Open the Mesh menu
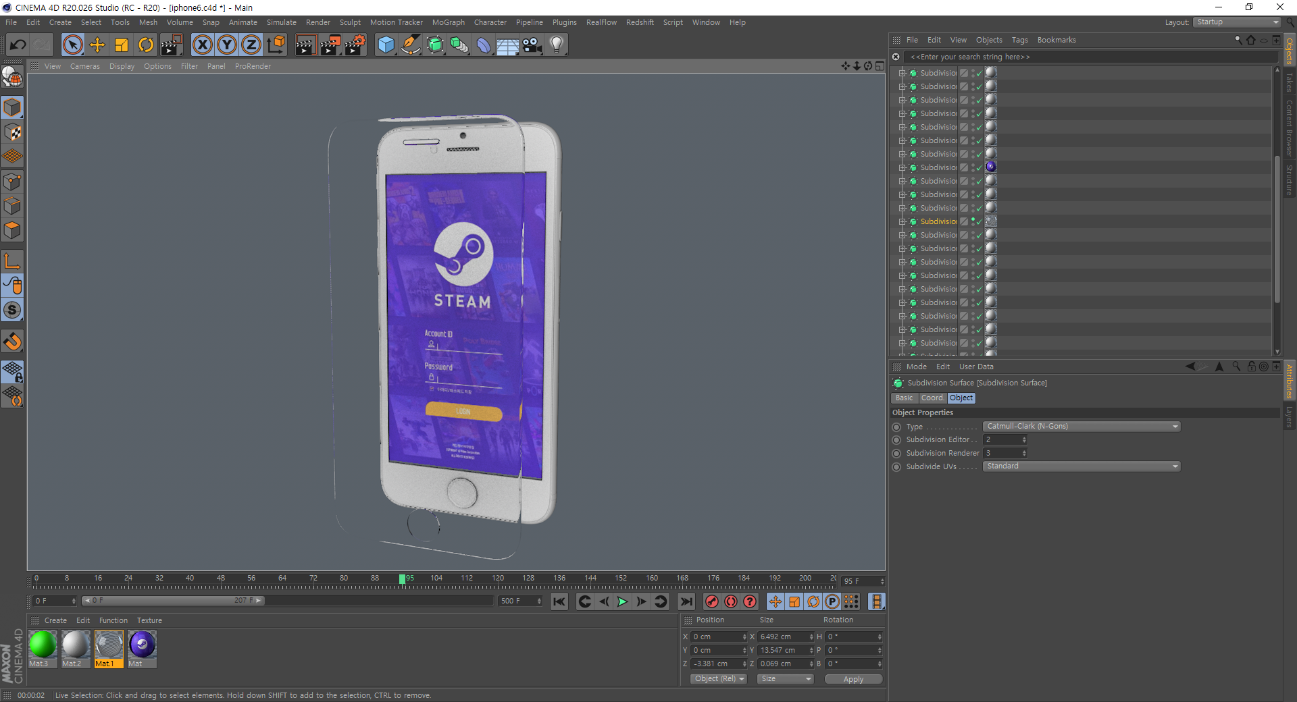This screenshot has height=702, width=1297. 148,22
